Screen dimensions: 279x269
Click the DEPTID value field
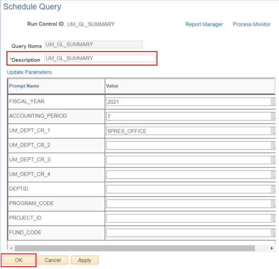tap(191, 189)
